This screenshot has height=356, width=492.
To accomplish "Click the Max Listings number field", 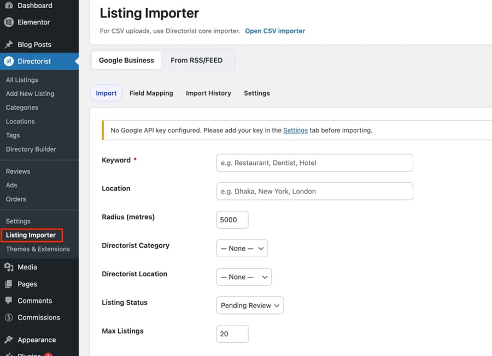I will [232, 334].
